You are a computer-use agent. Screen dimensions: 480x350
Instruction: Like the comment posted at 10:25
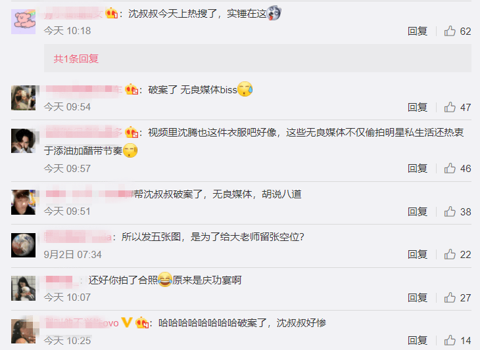pyautogui.click(x=450, y=340)
